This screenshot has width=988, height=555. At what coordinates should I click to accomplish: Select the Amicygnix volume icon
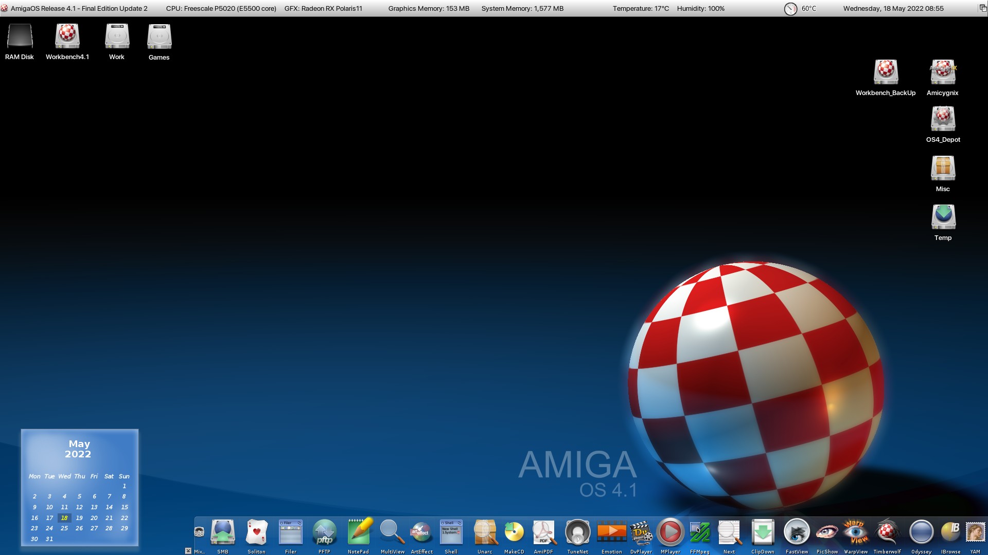[943, 72]
